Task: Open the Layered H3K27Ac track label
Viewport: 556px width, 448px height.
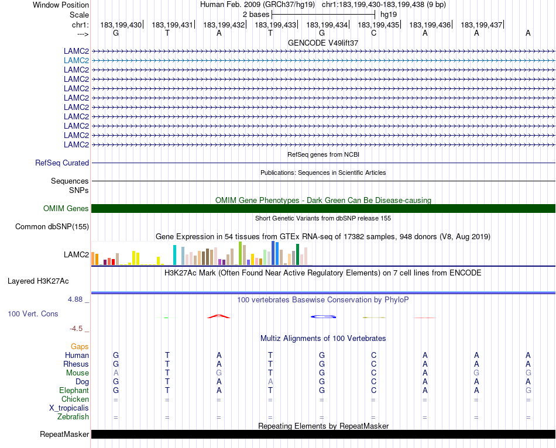Action: pyautogui.click(x=38, y=281)
